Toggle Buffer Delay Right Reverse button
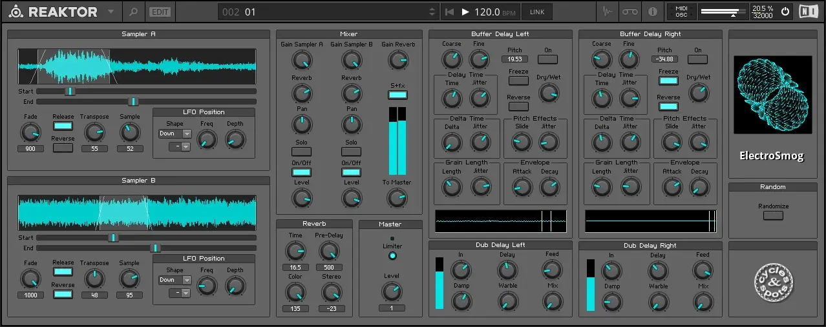This screenshot has height=327, width=826. [668, 106]
